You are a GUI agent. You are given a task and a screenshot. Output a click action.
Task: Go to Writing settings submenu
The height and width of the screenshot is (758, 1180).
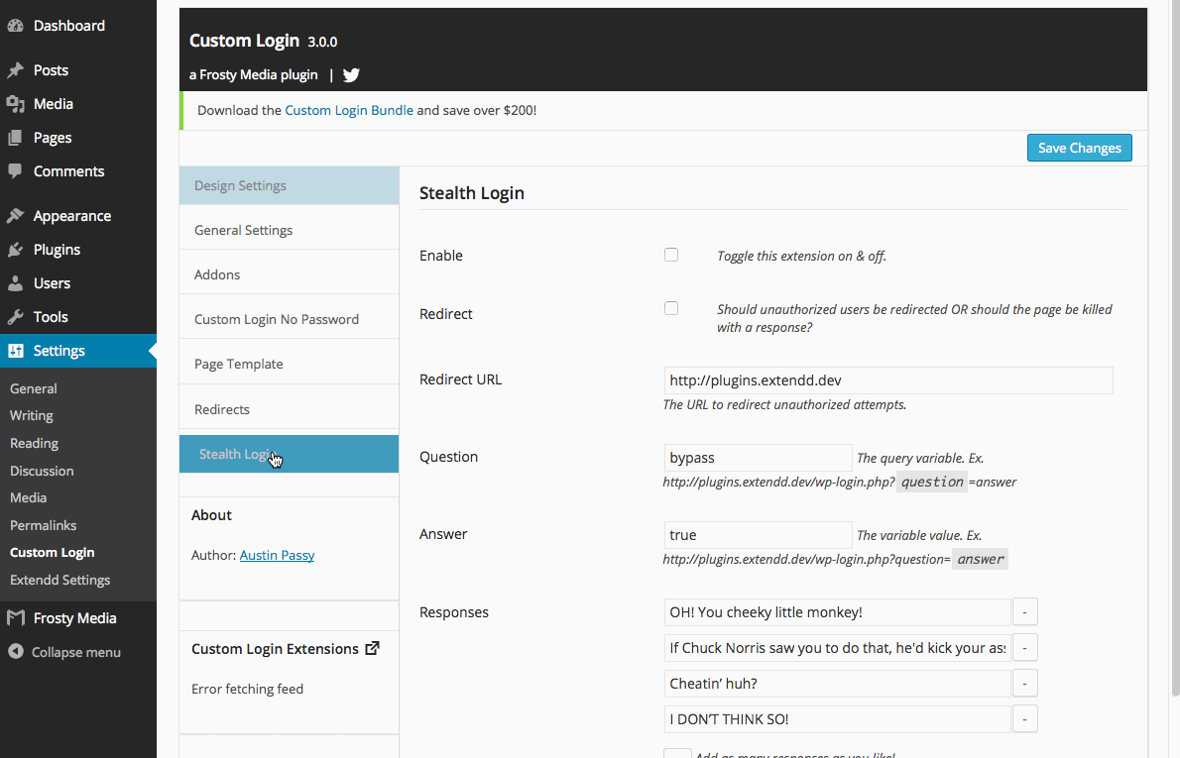(32, 416)
